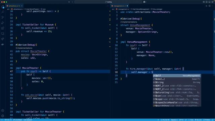This screenshot has width=215, height=121.
Task: Open the Run and Debug view
Action: pos(3,23)
